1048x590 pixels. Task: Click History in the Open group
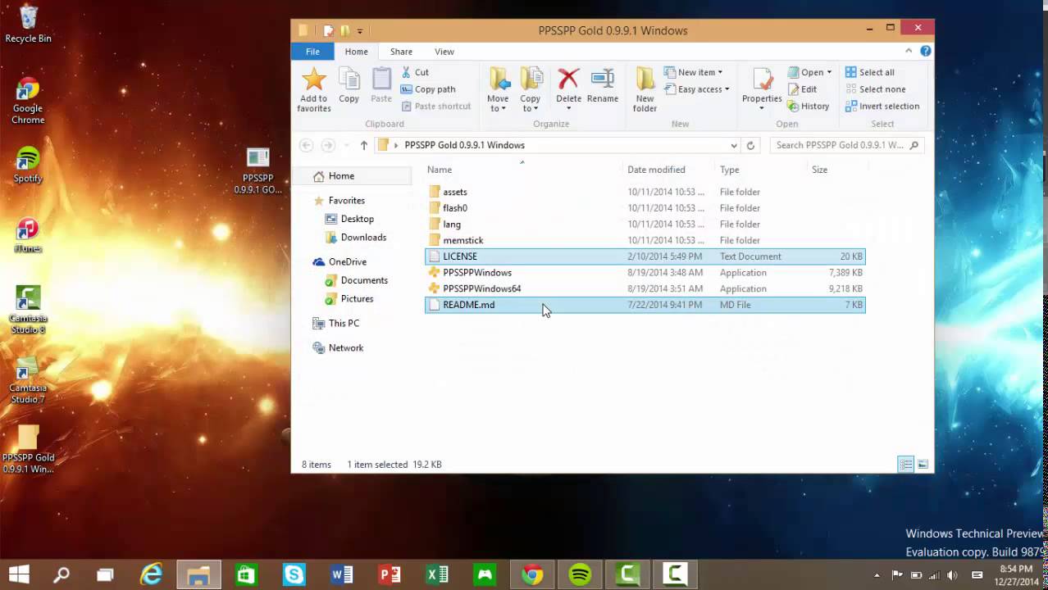tap(809, 106)
